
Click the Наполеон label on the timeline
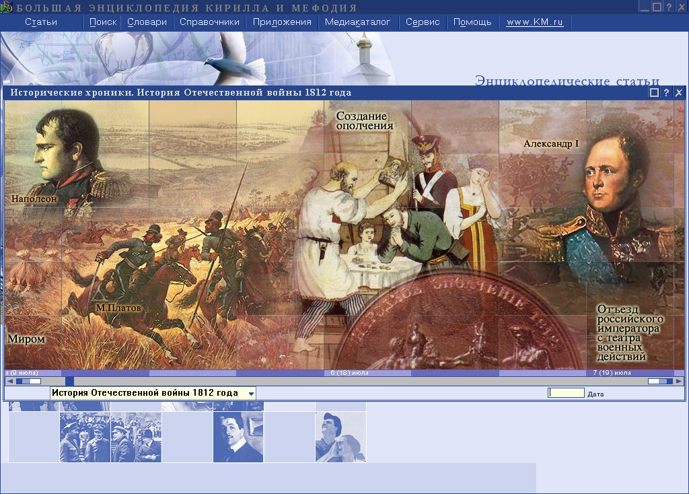coord(34,199)
